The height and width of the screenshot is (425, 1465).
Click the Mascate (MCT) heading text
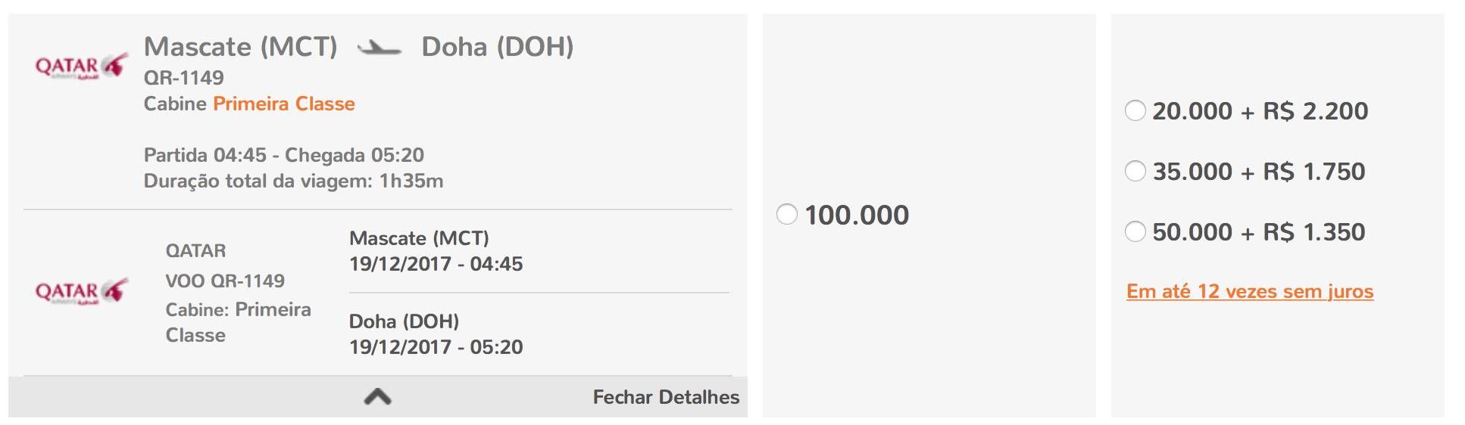(241, 47)
